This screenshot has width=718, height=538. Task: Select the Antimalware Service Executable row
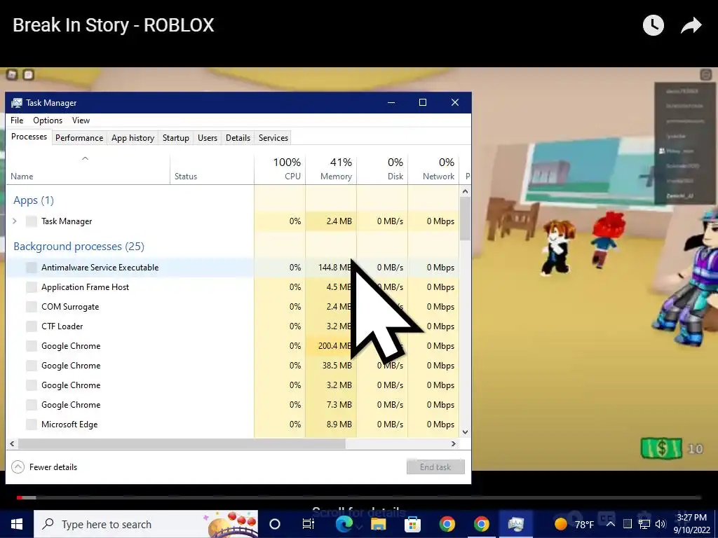[233, 267]
